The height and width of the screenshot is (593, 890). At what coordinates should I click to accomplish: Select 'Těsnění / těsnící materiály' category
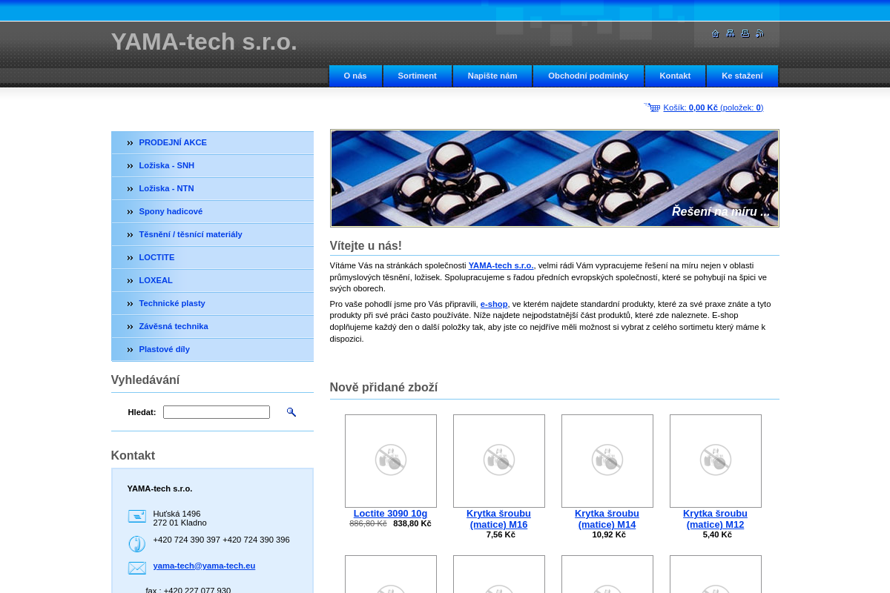212,234
